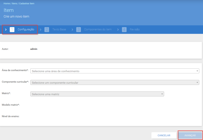The image size is (203, 140).
Task: Click the step 3 number badge
Action: [79, 30]
